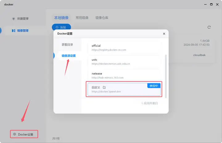Click the hub-mirror.c.163.com URL

[108, 78]
